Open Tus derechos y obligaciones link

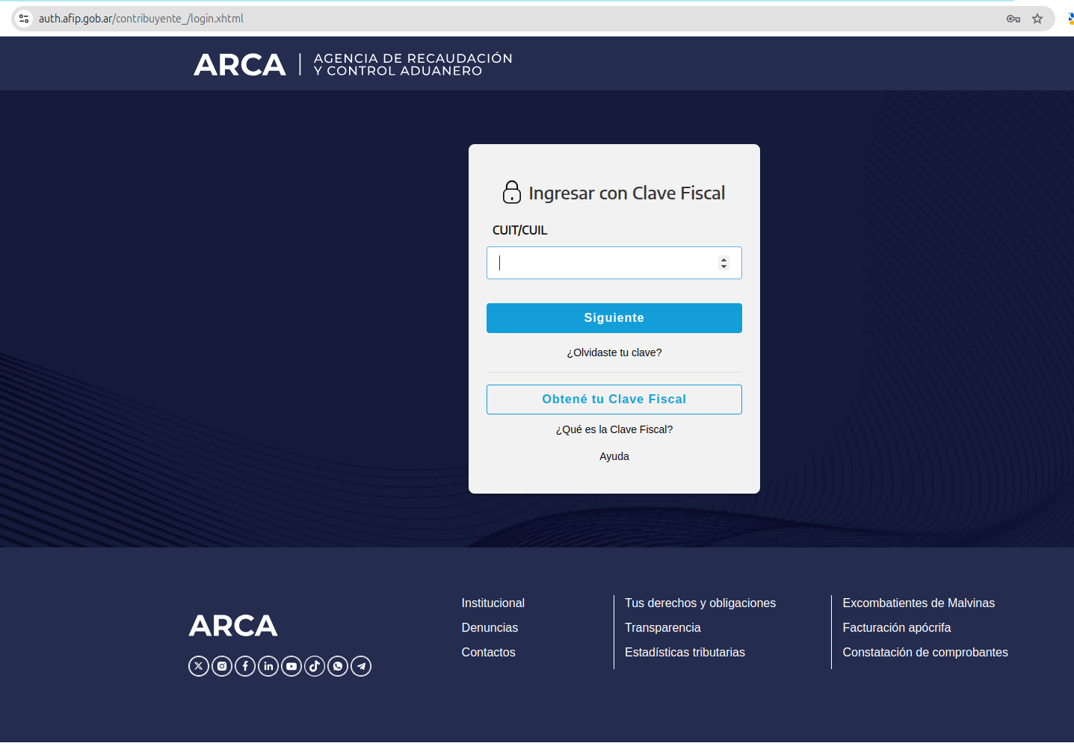tap(700, 603)
